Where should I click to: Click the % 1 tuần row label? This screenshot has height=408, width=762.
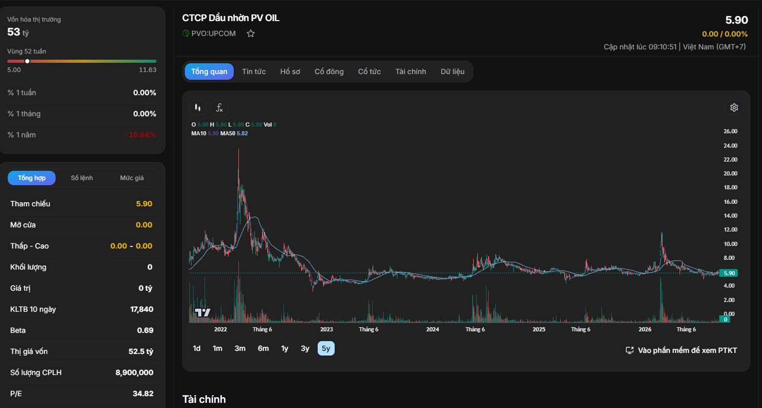pyautogui.click(x=22, y=93)
